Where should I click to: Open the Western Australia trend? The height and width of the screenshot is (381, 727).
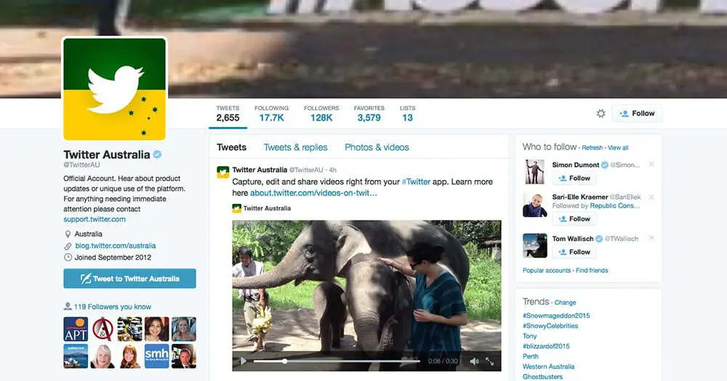tap(548, 366)
